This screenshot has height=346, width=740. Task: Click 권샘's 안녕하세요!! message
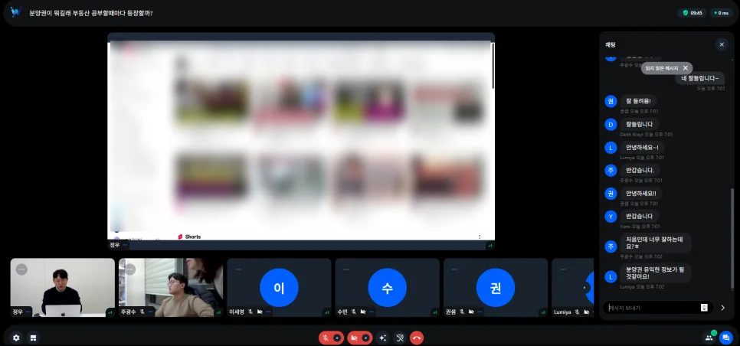coord(641,193)
